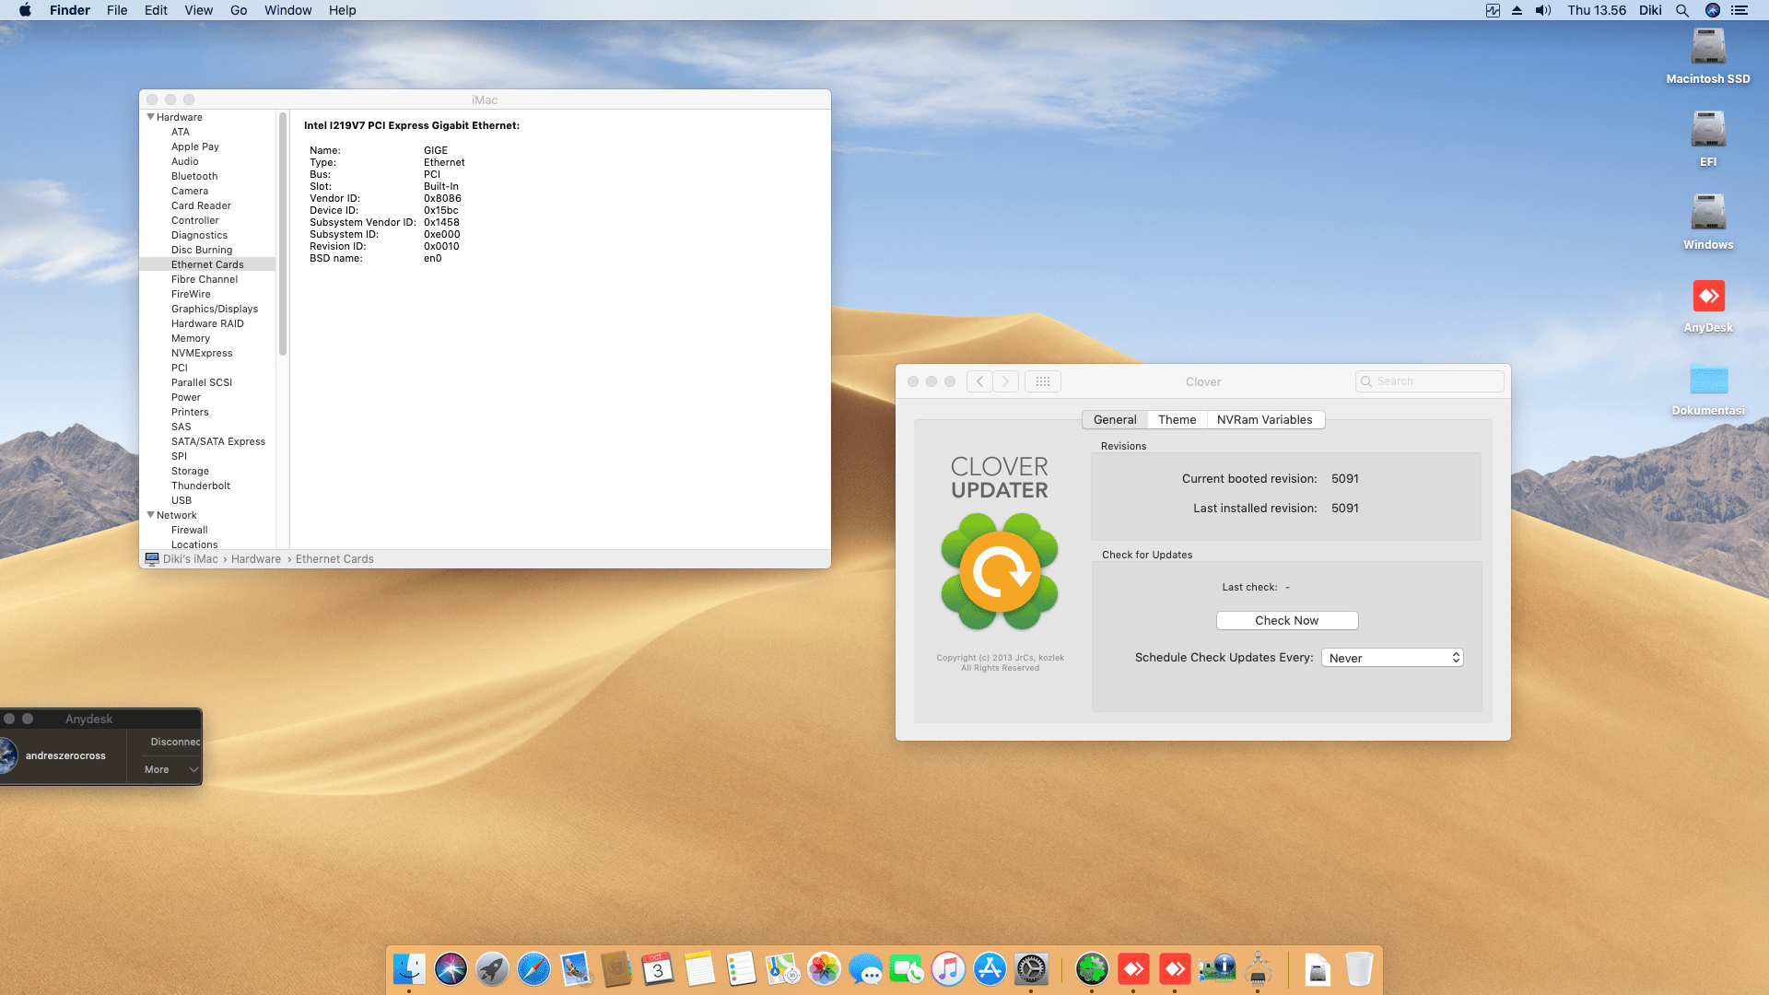Open Safari from the dock
Viewport: 1769px width, 995px height.
(x=533, y=969)
